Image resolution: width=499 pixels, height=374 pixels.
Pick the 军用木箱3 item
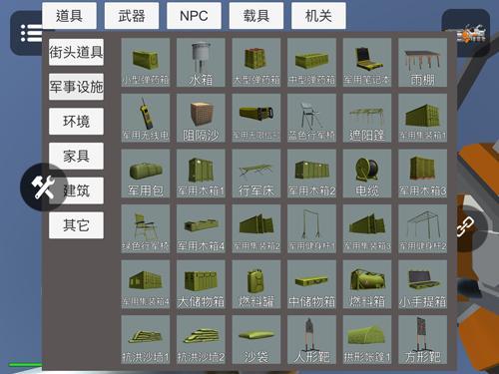(x=422, y=174)
